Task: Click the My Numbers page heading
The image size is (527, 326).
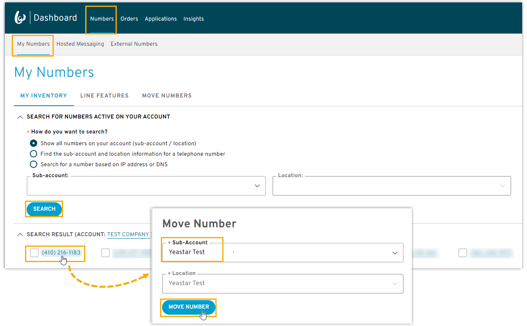Action: click(54, 72)
